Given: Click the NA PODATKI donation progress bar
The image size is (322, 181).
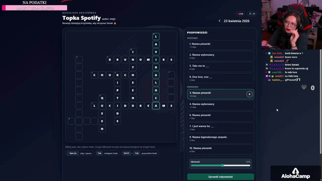Looking at the screenshot, I should pyautogui.click(x=34, y=8).
